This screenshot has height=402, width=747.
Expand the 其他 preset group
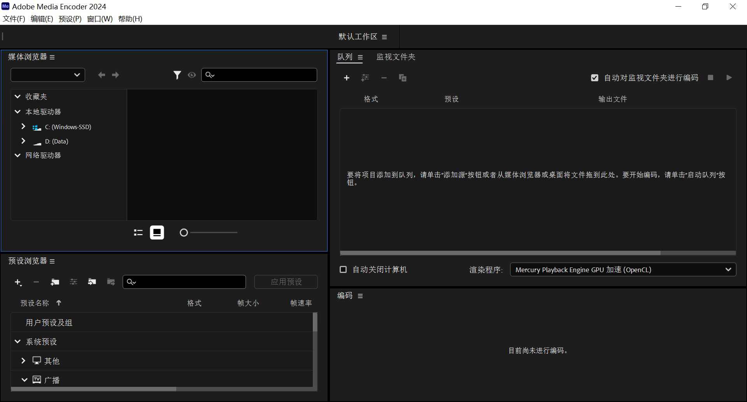[23, 360]
